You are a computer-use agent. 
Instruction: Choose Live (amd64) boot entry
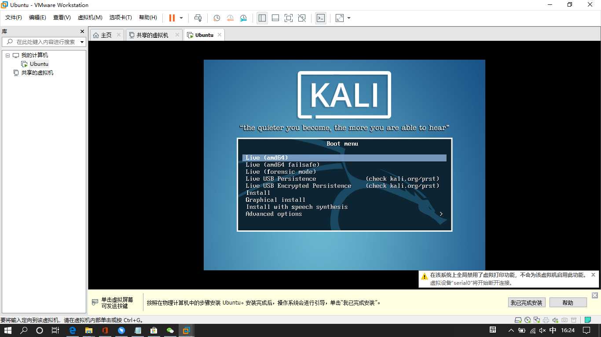pos(344,158)
